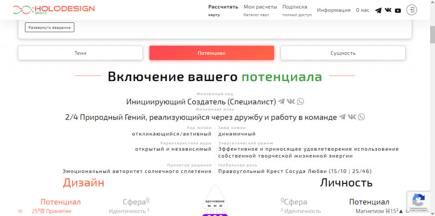Open Информация menu item
The height and width of the screenshot is (216, 435).
pyautogui.click(x=334, y=10)
